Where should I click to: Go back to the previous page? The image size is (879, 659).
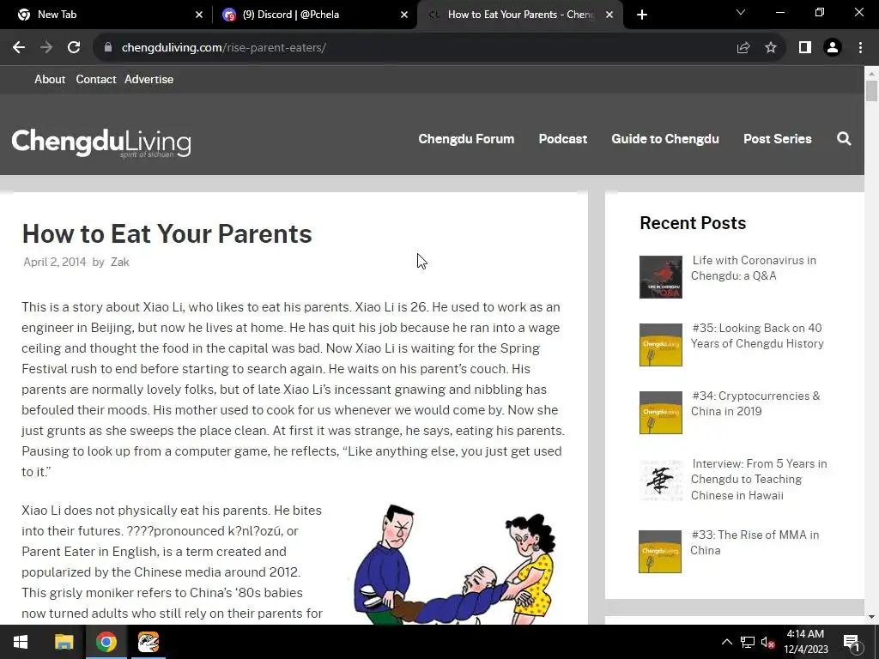point(19,48)
